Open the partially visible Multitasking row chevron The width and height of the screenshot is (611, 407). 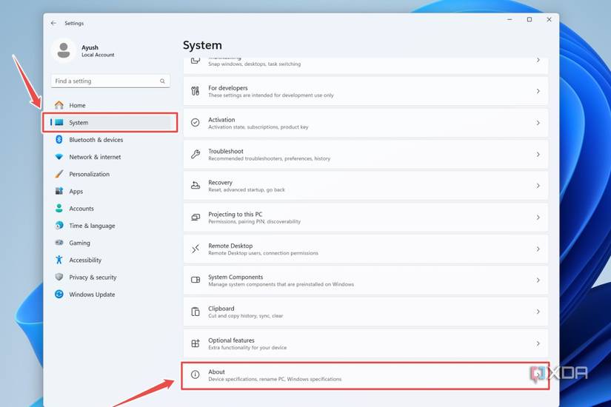click(538, 60)
